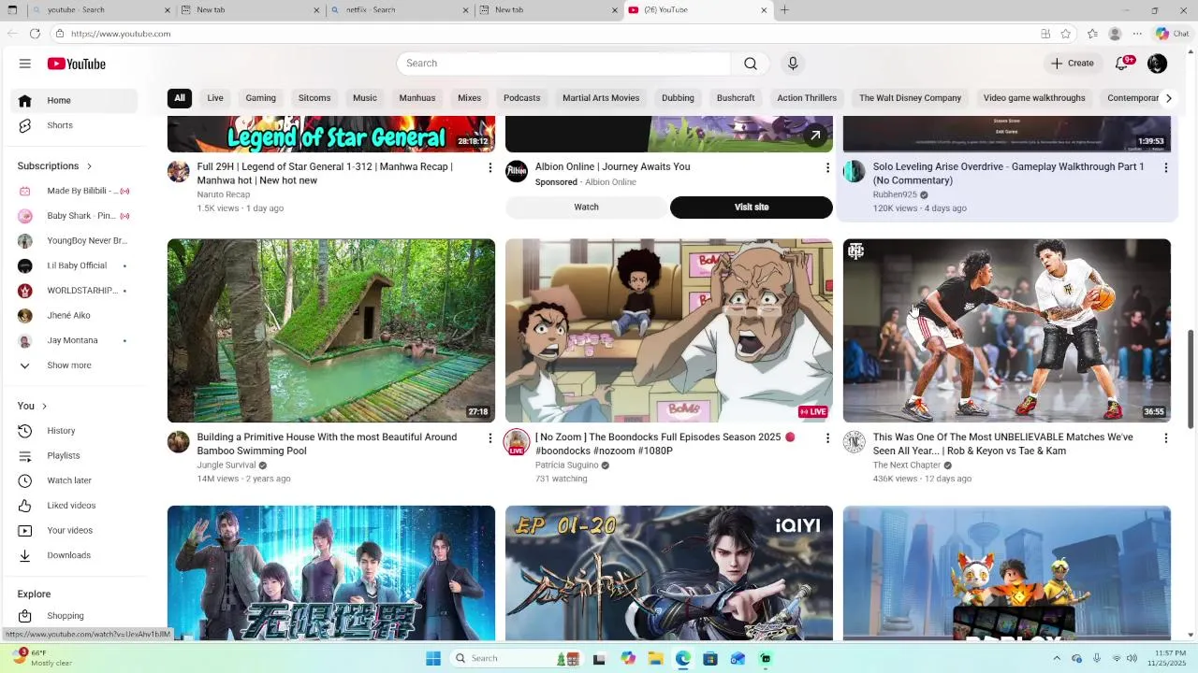Image resolution: width=1198 pixels, height=673 pixels.
Task: Open The Next Chapter channel avatar
Action: [855, 442]
